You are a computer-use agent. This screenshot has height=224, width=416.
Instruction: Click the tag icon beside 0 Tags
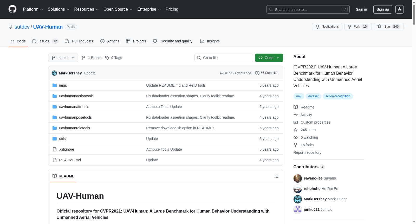107,58
